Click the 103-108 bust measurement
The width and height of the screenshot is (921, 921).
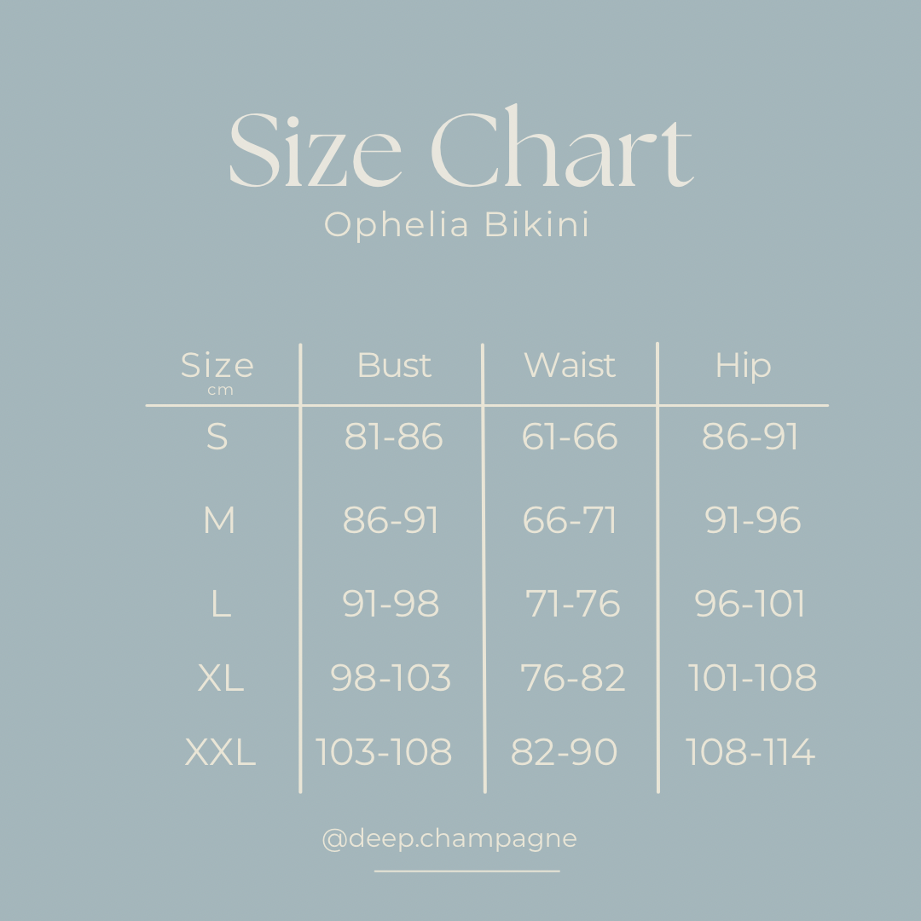(x=384, y=752)
